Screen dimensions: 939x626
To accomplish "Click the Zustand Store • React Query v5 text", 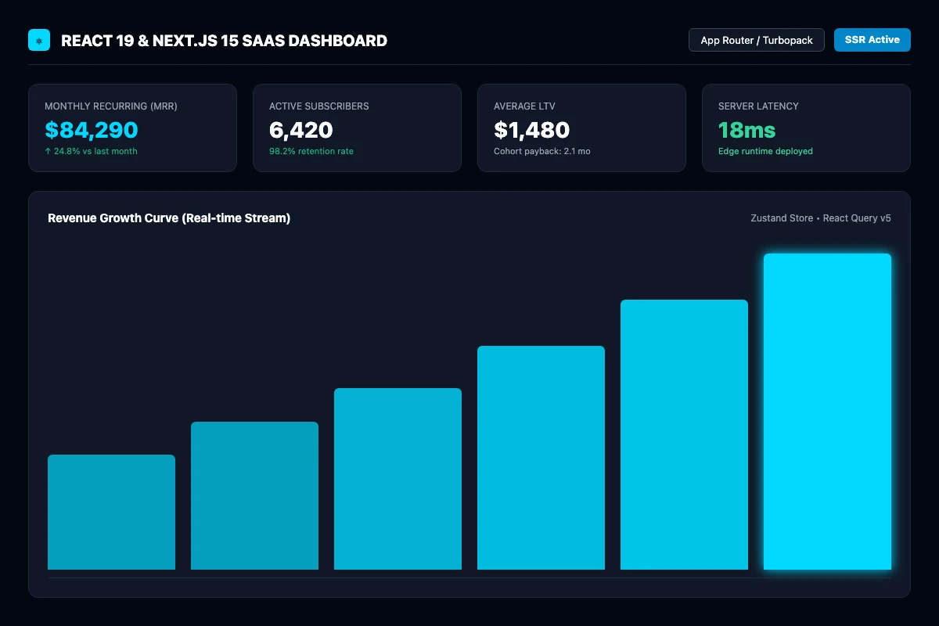I will tap(821, 218).
